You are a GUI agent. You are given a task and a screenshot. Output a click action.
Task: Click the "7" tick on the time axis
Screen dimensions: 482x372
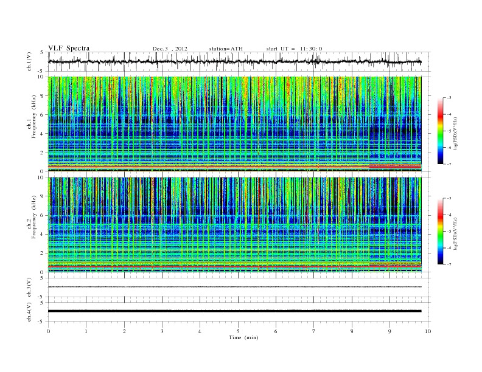pos(314,331)
